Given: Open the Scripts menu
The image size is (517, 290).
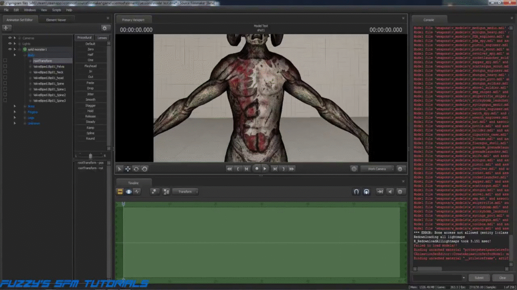Looking at the screenshot, I should (57, 10).
